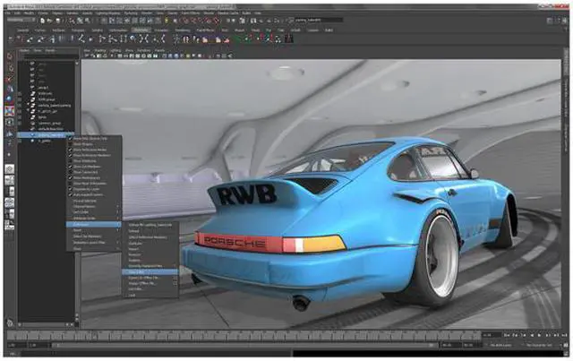Open the menu set dropdown in status line

tap(21, 20)
